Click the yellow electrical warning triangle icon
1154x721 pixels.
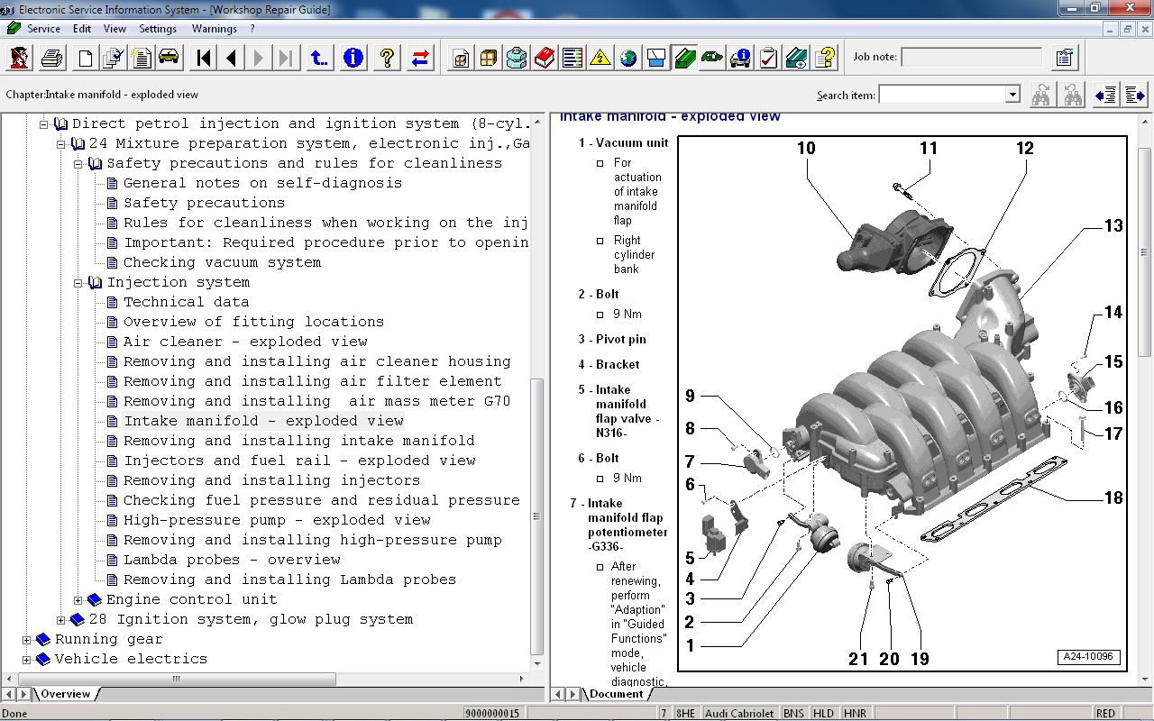click(600, 59)
